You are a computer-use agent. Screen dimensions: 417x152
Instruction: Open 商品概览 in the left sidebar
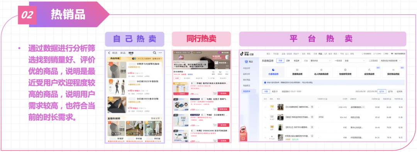coord(247,86)
